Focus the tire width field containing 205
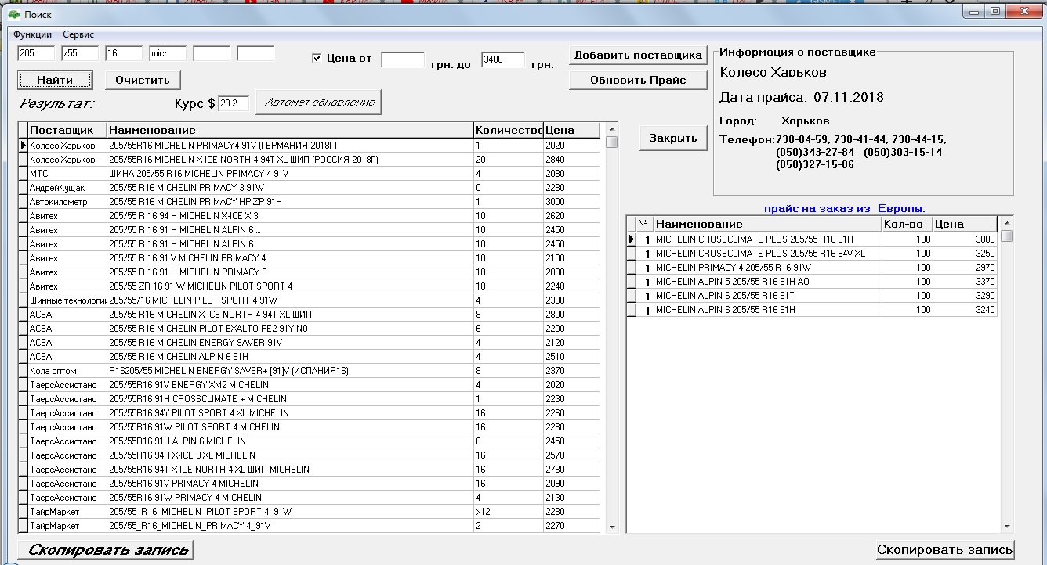 point(36,53)
